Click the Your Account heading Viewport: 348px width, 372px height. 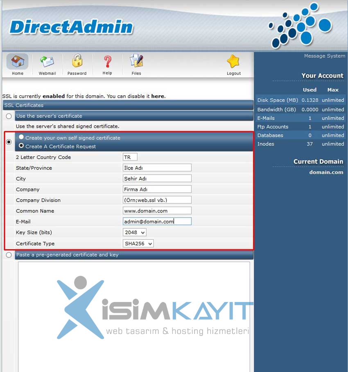[x=322, y=76]
